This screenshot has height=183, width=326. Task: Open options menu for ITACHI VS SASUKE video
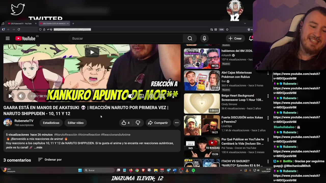pos(268,162)
